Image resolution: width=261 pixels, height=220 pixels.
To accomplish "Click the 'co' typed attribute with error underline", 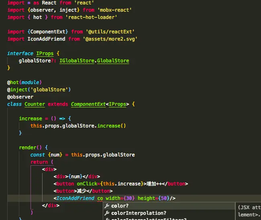I will click(x=100, y=198).
